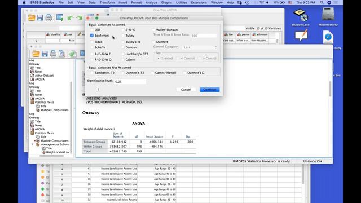Viewport: 361px width, 203px height.
Task: Enable Sidak post hoc test
Action: (92, 42)
